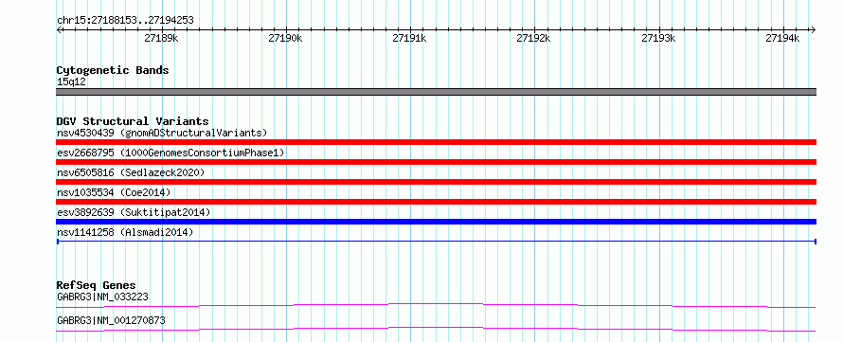843x342 pixels.
Task: Click the 15q12 band label
Action: pyautogui.click(x=71, y=82)
